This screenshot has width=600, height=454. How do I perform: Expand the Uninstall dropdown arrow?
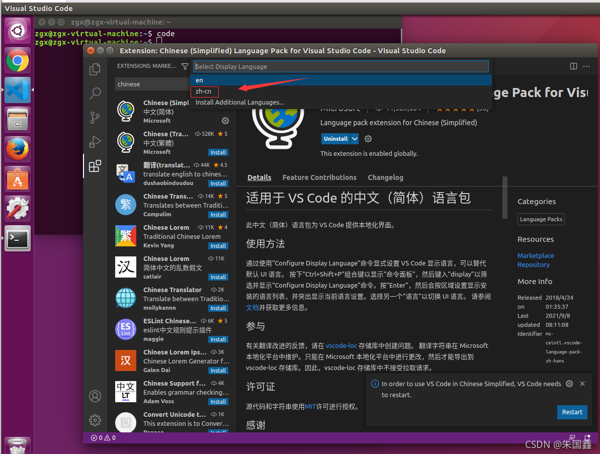pyautogui.click(x=355, y=139)
